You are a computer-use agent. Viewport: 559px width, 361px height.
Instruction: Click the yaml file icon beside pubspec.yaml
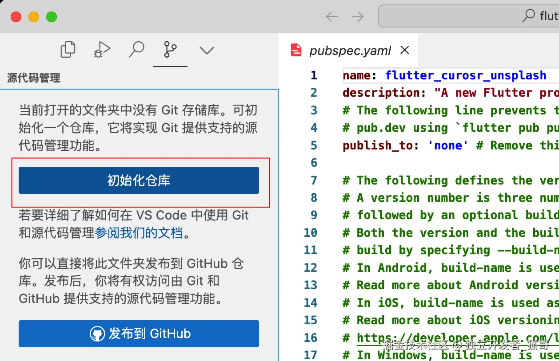coord(296,50)
